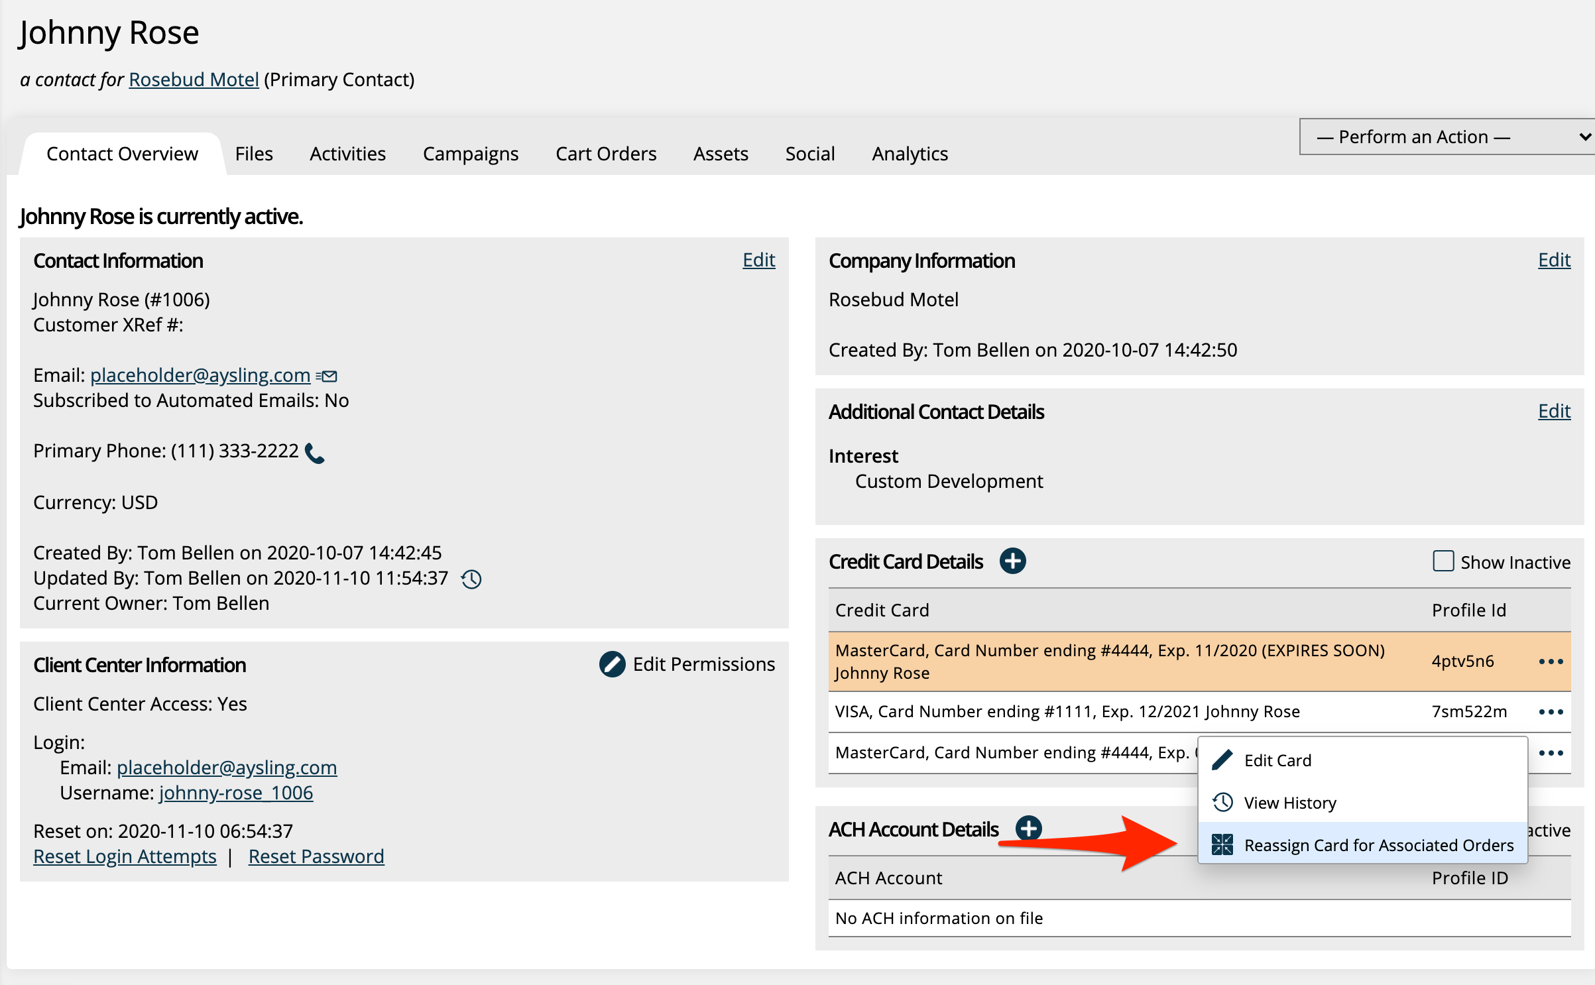
Task: Open the Perform an Action dropdown
Action: (x=1445, y=137)
